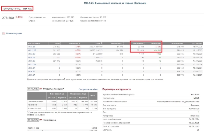
Task: Click MIX-9.27 contract code
Action: 32,75
